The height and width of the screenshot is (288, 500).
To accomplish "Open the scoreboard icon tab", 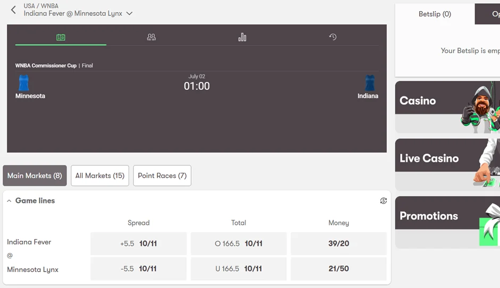I will [61, 37].
